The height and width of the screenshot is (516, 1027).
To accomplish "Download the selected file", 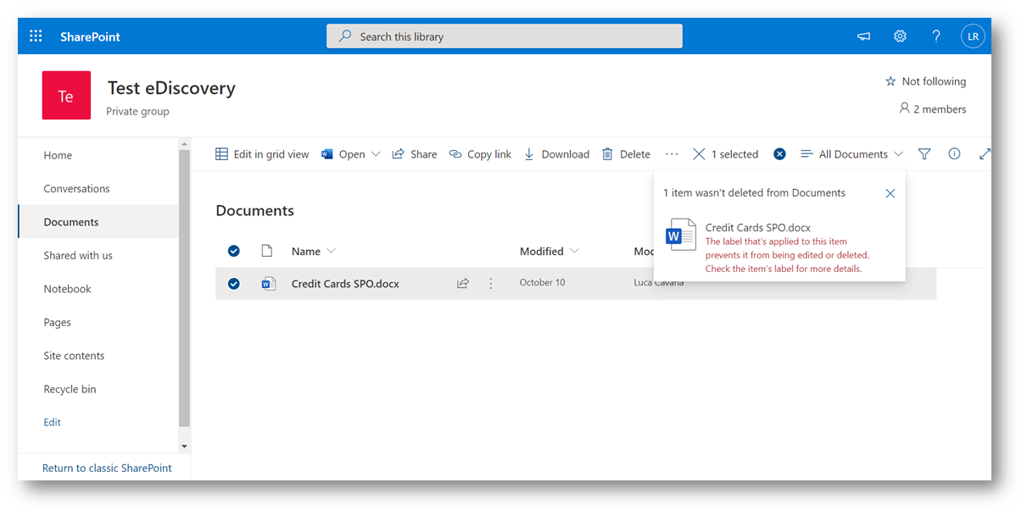I will click(556, 154).
